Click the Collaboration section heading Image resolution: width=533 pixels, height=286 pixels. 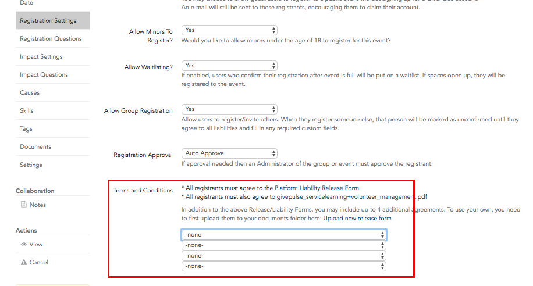pyautogui.click(x=35, y=191)
